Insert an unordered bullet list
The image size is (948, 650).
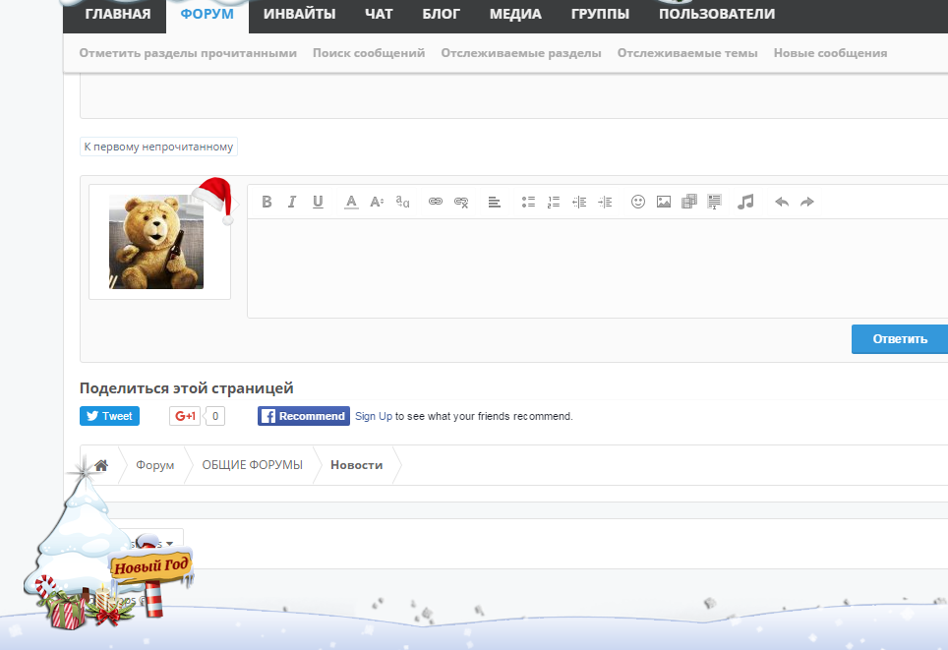click(528, 202)
